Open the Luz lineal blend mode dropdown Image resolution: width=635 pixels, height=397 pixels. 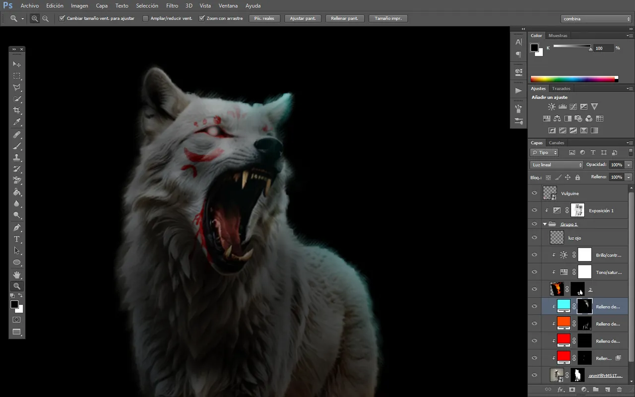[x=557, y=165]
